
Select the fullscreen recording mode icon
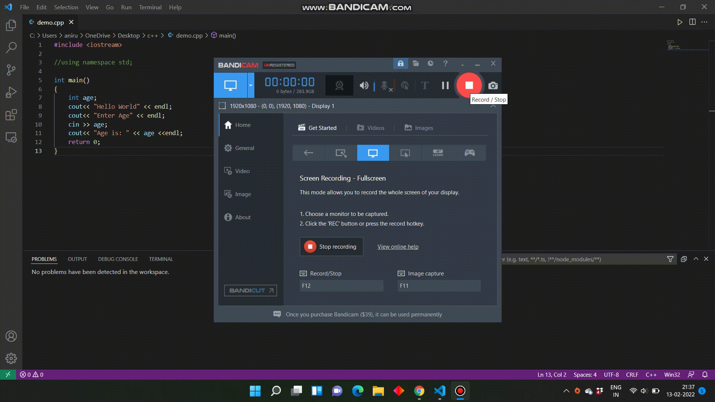(373, 153)
